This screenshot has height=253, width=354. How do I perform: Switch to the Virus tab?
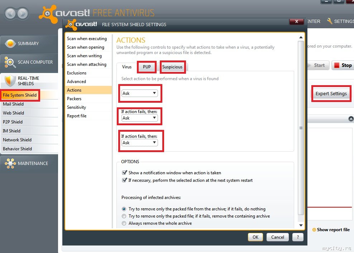point(126,67)
